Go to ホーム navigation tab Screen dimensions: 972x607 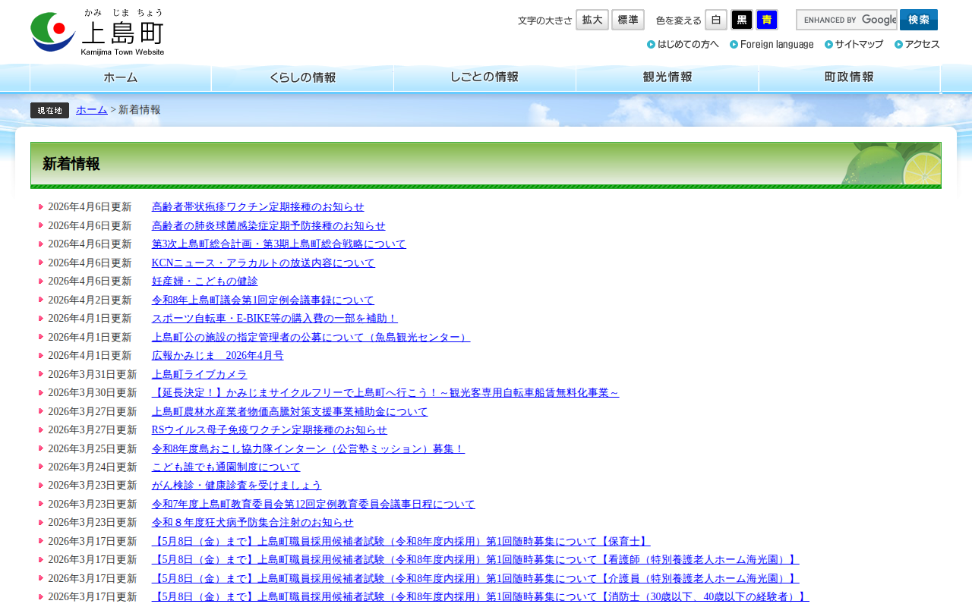click(x=121, y=77)
